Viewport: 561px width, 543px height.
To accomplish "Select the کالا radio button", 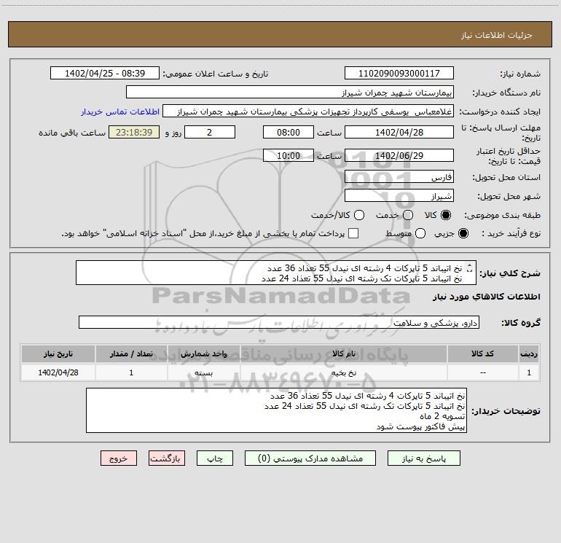I will click(x=446, y=215).
